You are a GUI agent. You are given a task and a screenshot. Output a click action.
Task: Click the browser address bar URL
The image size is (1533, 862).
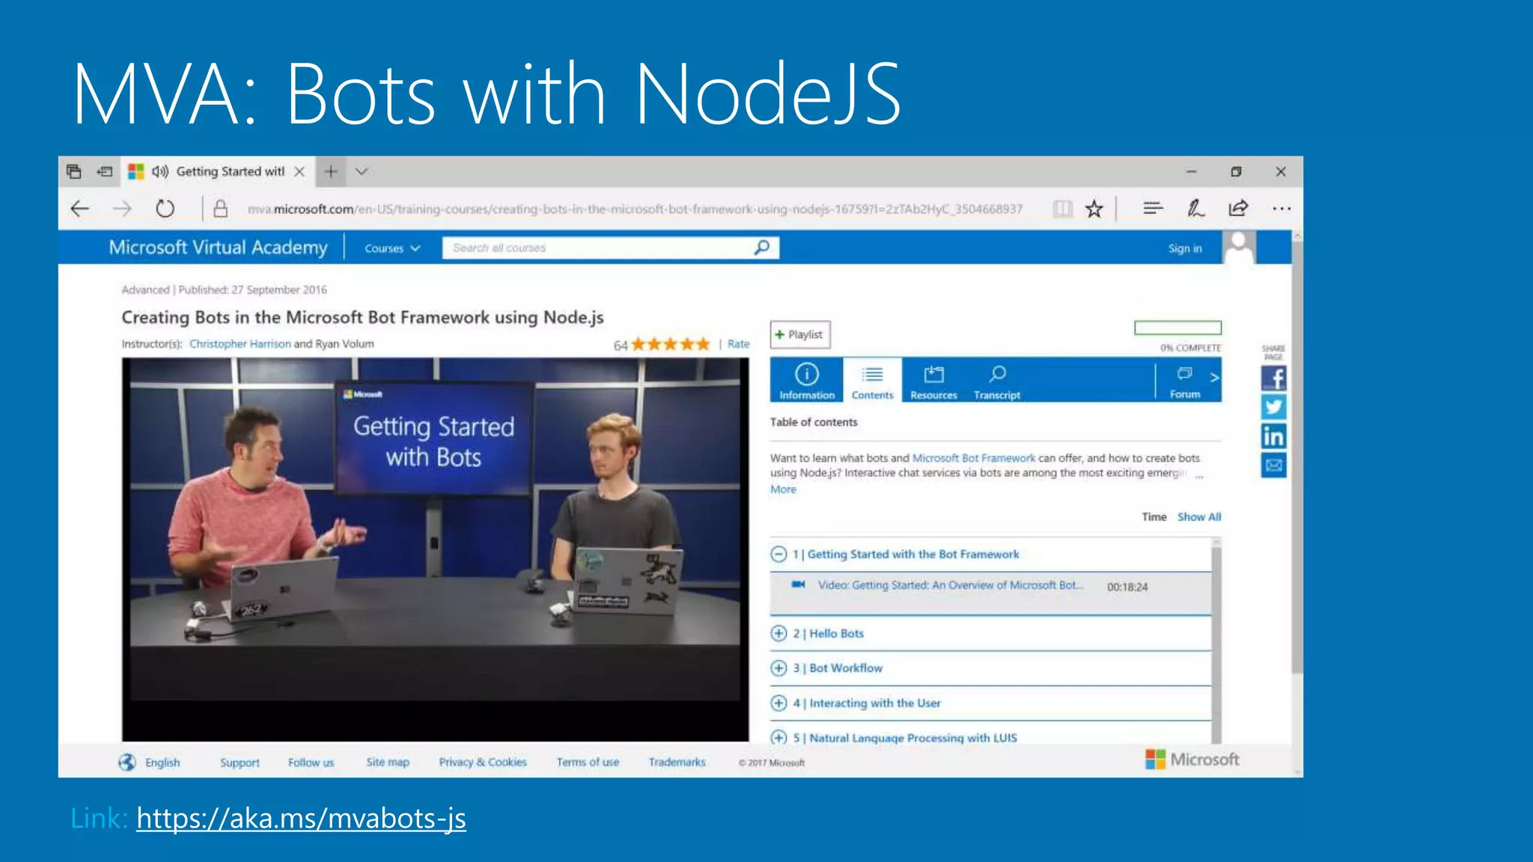(x=635, y=209)
